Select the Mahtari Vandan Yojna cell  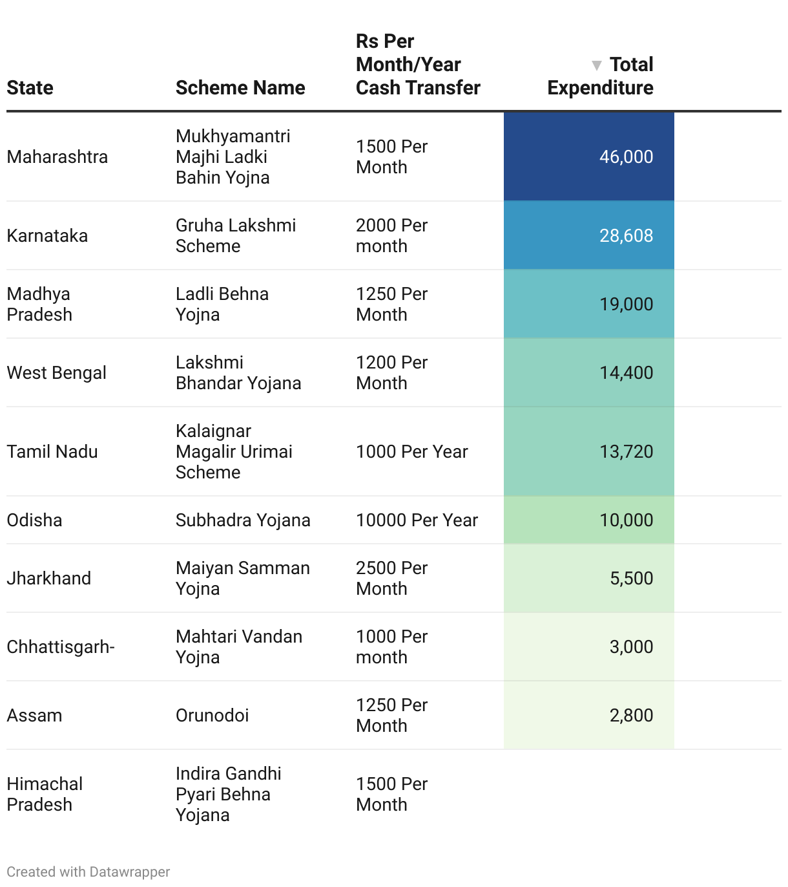pos(239,647)
